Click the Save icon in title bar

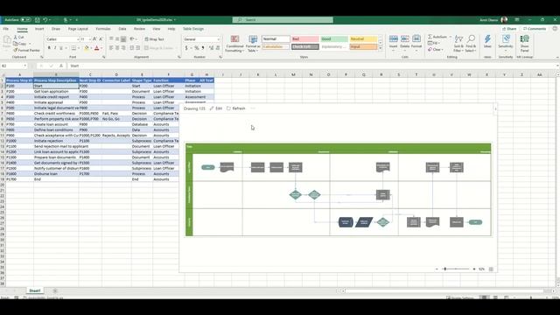pos(37,20)
